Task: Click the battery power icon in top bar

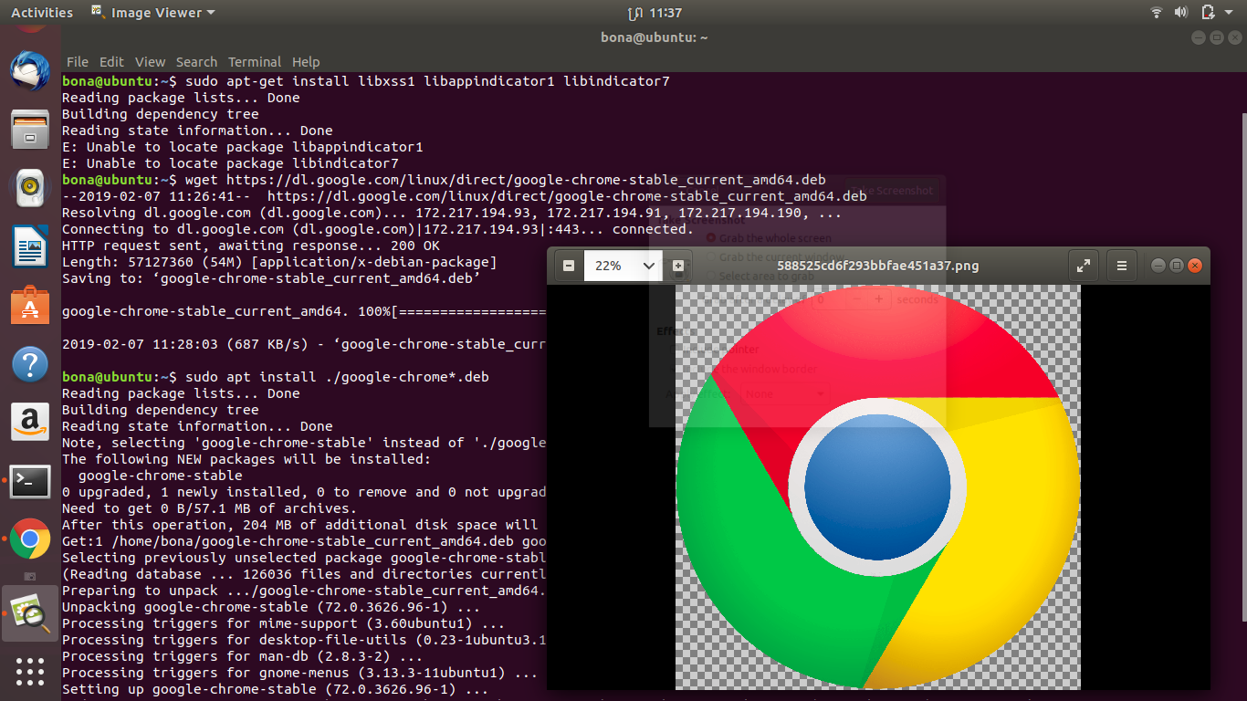Action: tap(1208, 13)
